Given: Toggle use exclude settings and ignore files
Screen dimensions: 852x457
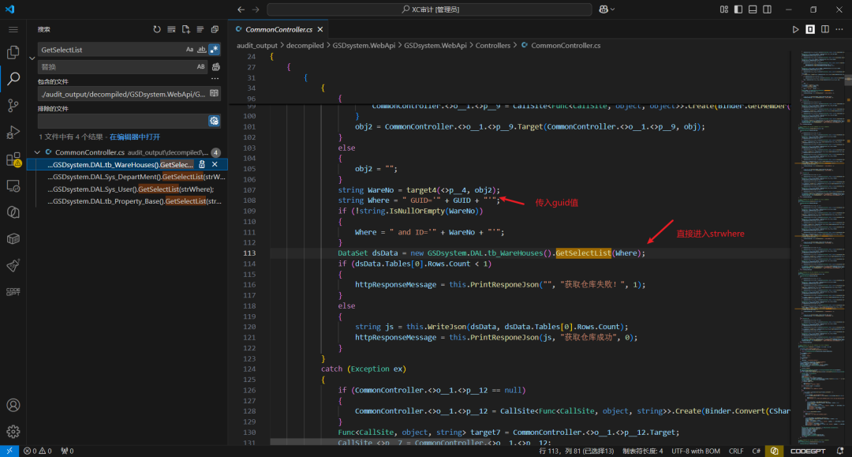Looking at the screenshot, I should (x=214, y=121).
